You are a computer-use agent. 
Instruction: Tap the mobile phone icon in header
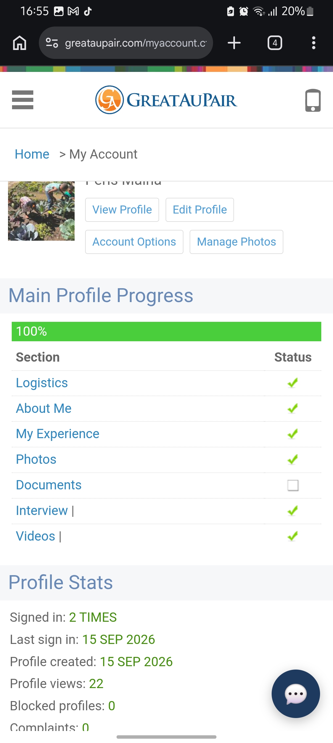pyautogui.click(x=313, y=100)
